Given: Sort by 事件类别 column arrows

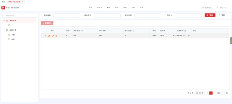Looking at the screenshot, I should tap(133, 31).
